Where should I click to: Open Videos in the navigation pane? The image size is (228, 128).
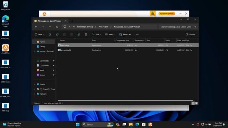coord(42,75)
